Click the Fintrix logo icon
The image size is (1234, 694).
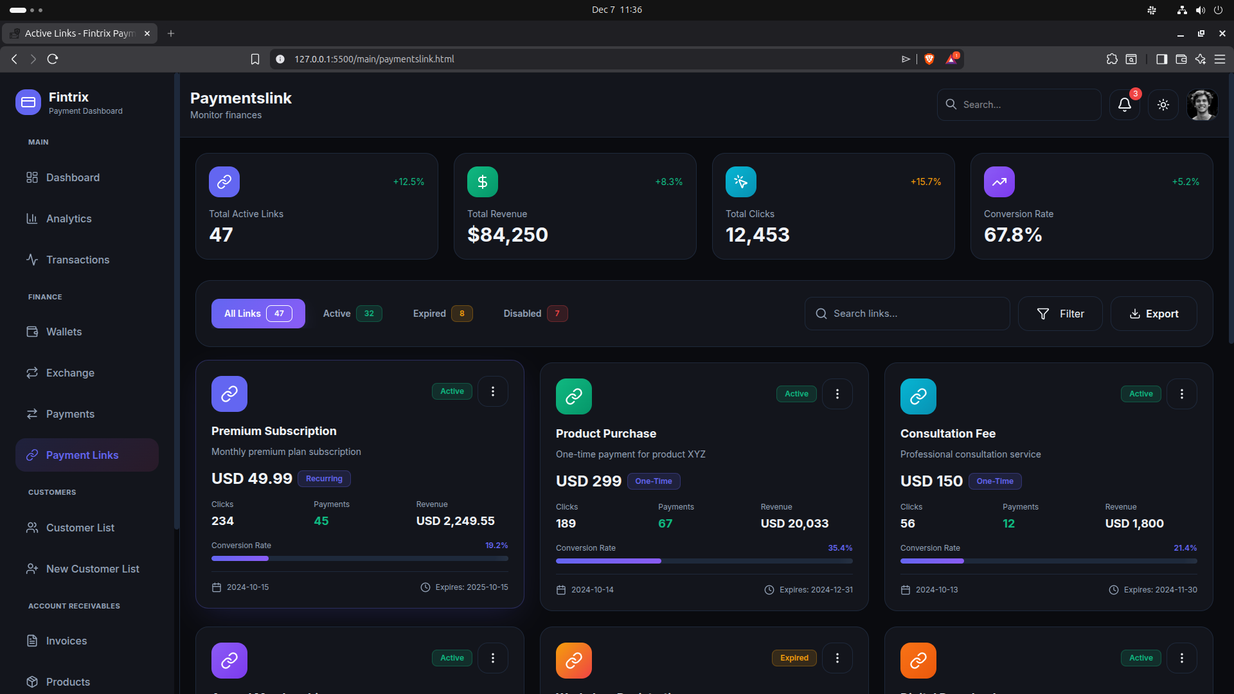[x=28, y=102]
